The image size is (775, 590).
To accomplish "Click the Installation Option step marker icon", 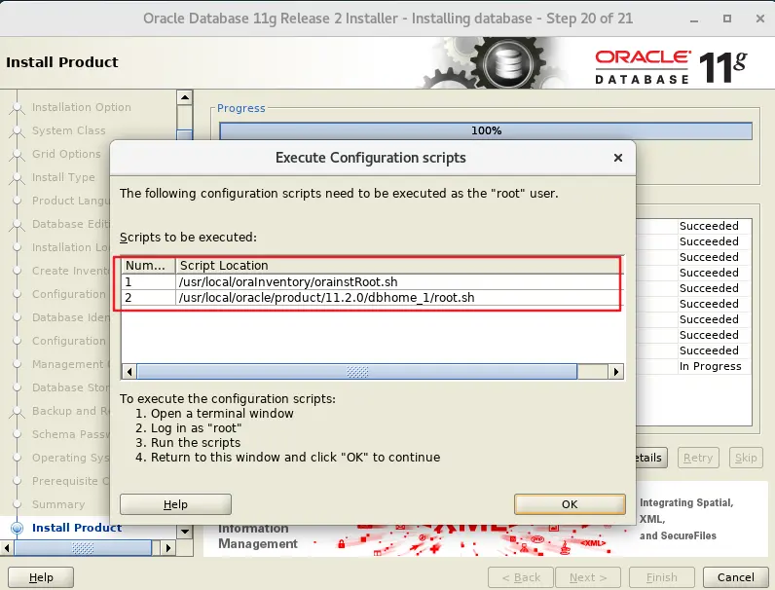I will coord(17,108).
